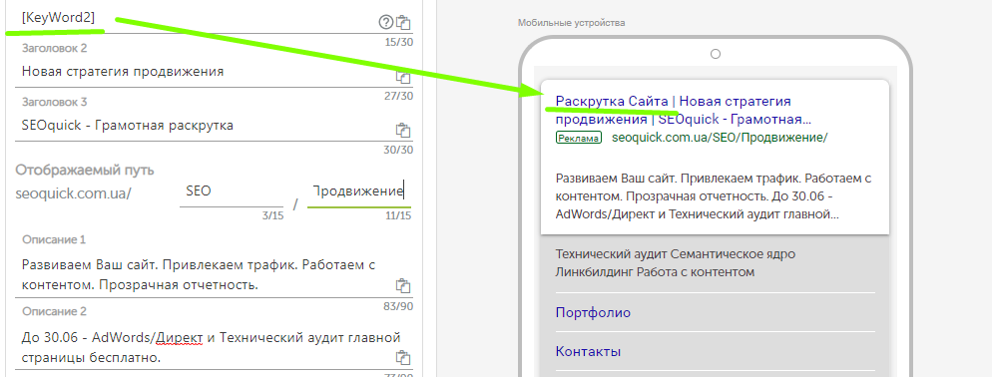Click paste icon for Описание 2 field
The width and height of the screenshot is (992, 377).
[403, 357]
